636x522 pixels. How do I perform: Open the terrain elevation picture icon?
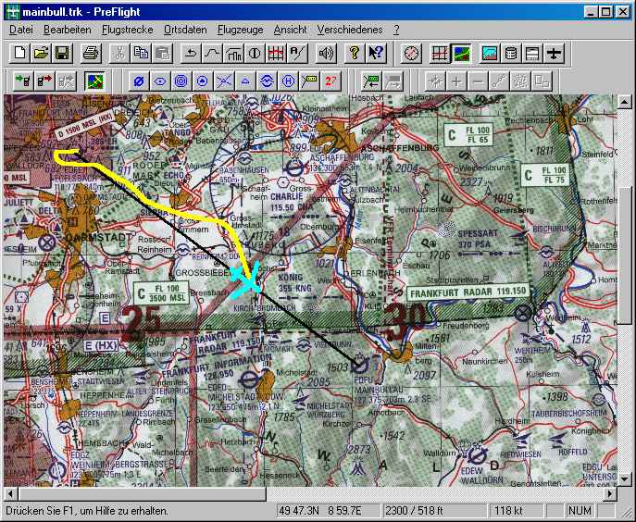[490, 53]
